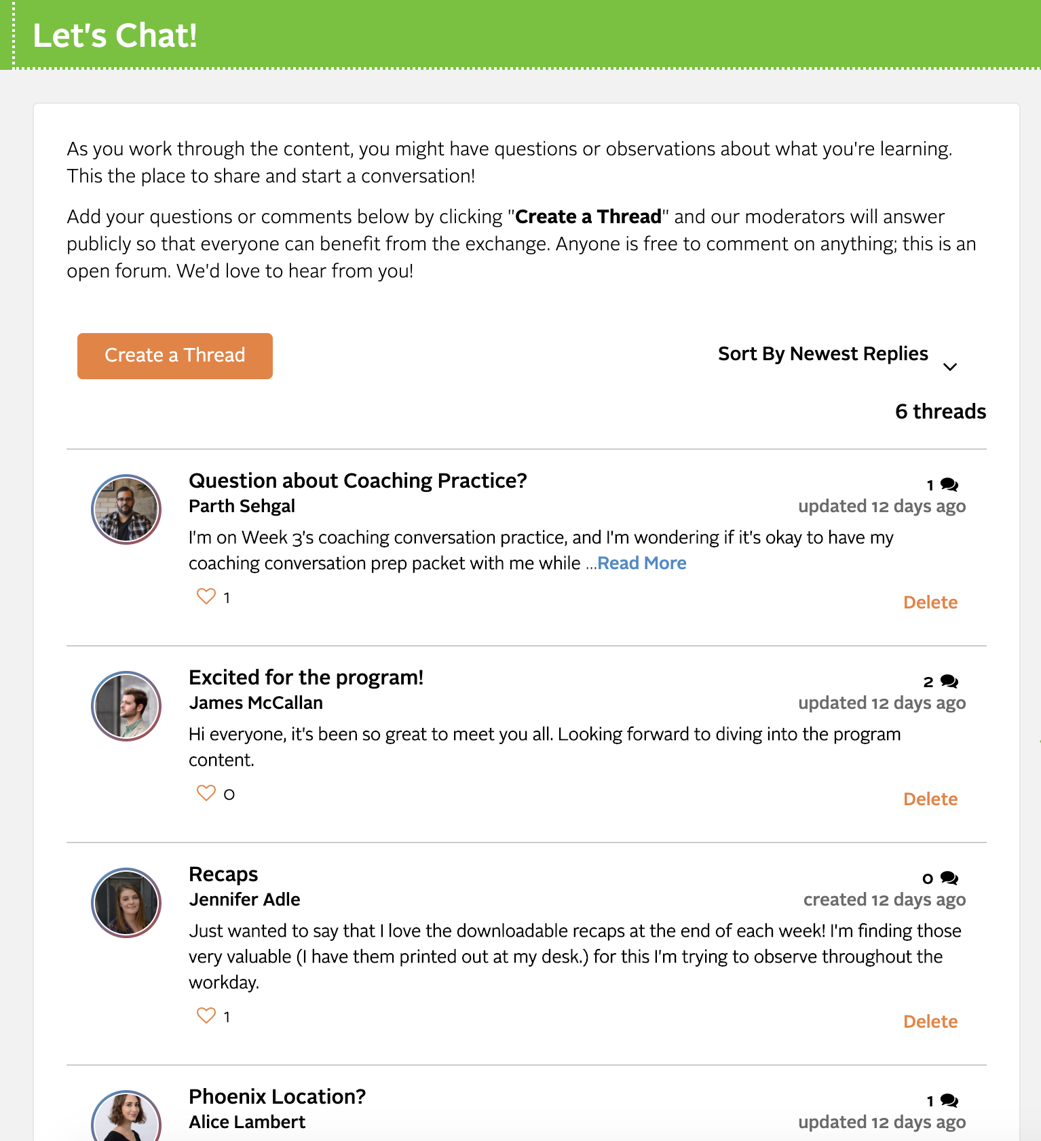
Task: Delete the Excited for the program thread
Action: pos(930,799)
